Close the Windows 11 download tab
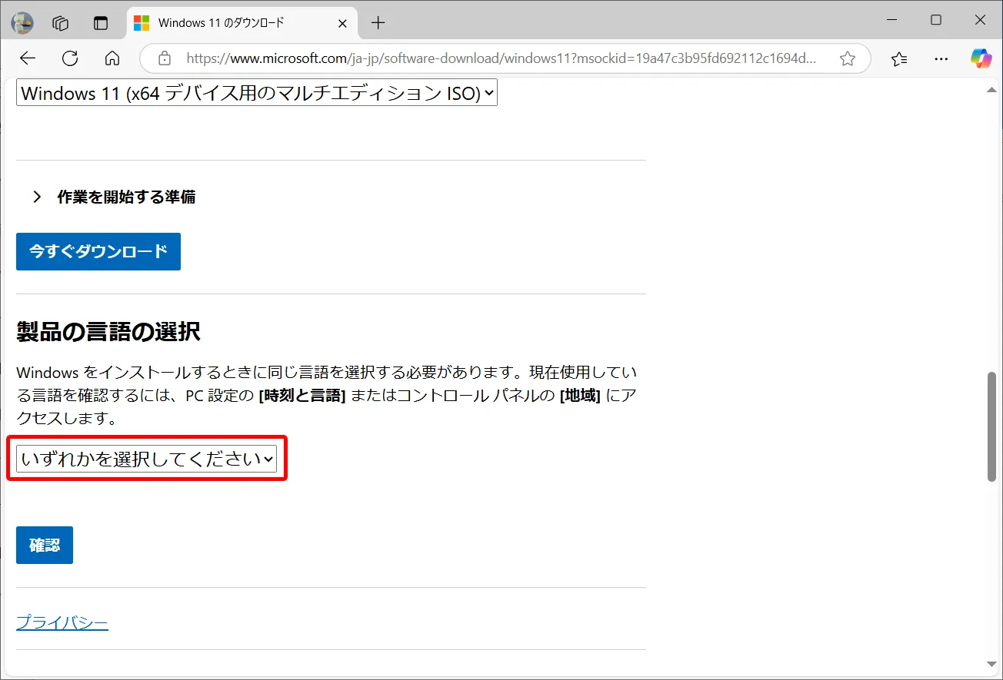The image size is (1003, 680). 343,23
